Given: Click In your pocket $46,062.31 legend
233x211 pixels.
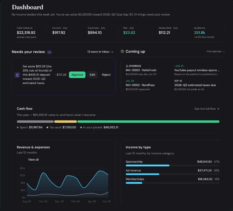Looking at the screenshot, I should point(99,128).
